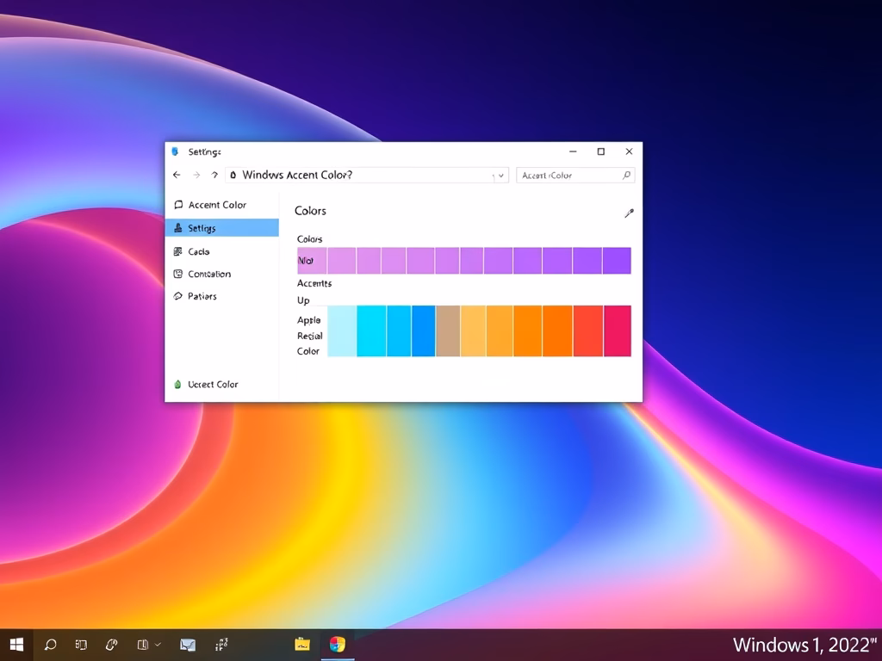Go up one level with the up arrow
The height and width of the screenshot is (661, 882).
214,175
